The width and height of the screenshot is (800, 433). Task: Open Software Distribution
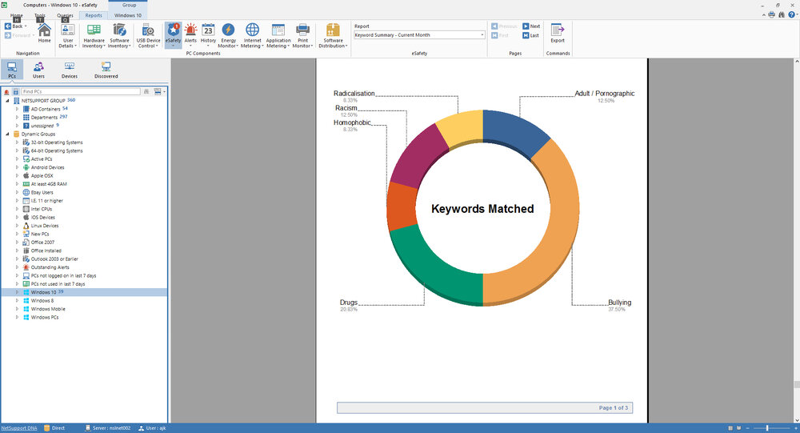(333, 36)
